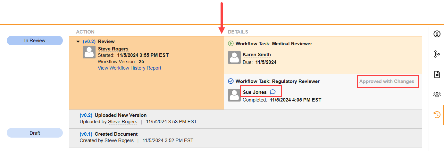The image size is (444, 151).
Task: Click green play icon for Medical Reviewer task
Action: [231, 43]
